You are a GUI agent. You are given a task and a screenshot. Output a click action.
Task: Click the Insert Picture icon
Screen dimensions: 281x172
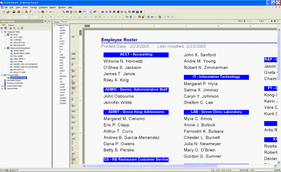(x=133, y=12)
